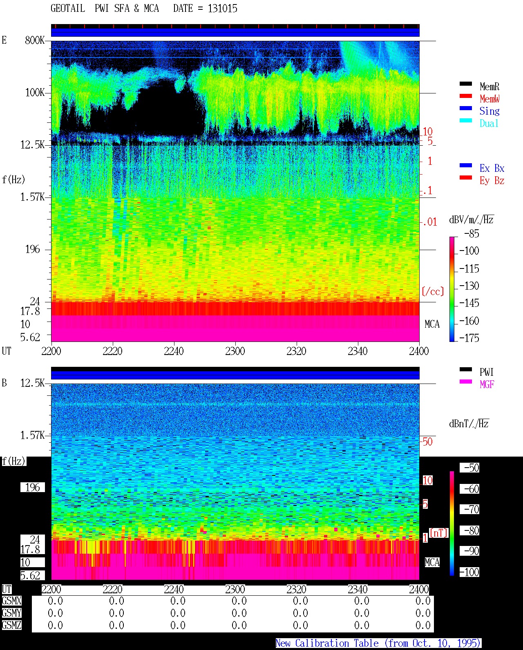Click the blue Ex Bx legend swatch
The image size is (523, 650).
466,165
